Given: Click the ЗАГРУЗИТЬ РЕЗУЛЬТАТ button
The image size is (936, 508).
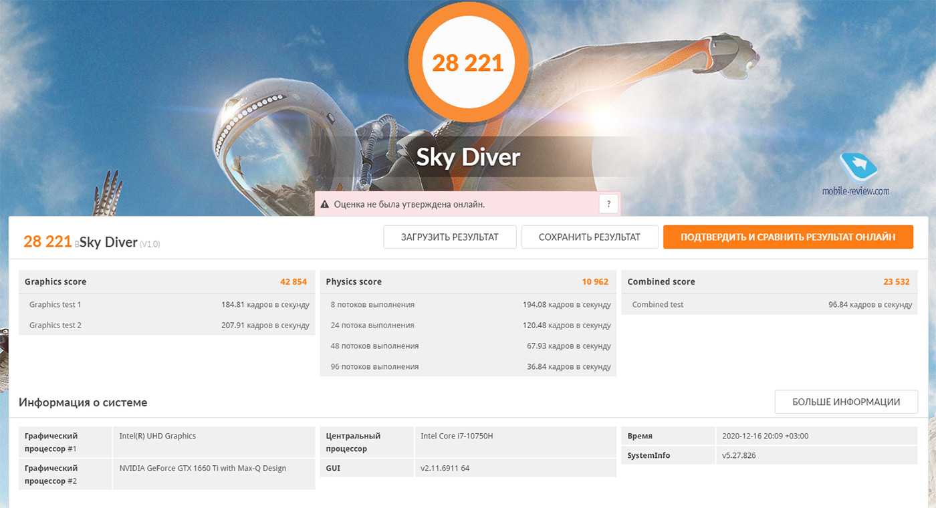Looking at the screenshot, I should click(x=450, y=237).
